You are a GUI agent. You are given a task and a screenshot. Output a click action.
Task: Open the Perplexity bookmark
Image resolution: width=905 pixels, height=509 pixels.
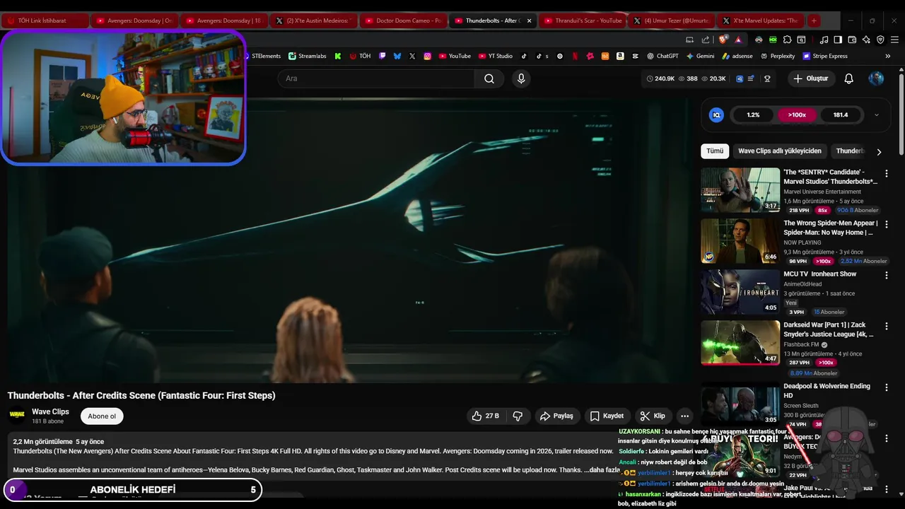(x=777, y=56)
